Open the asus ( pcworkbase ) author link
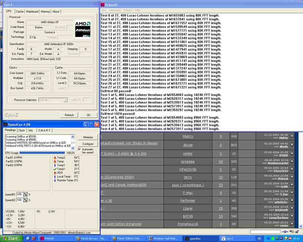Screen dimensions: 303x242 (188, 185)
